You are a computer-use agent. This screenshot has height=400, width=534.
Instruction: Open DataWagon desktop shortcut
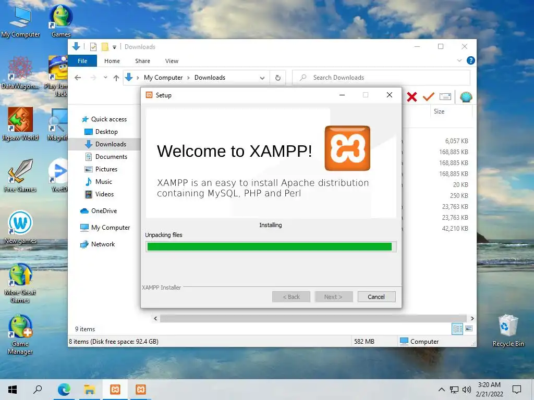coord(20,73)
